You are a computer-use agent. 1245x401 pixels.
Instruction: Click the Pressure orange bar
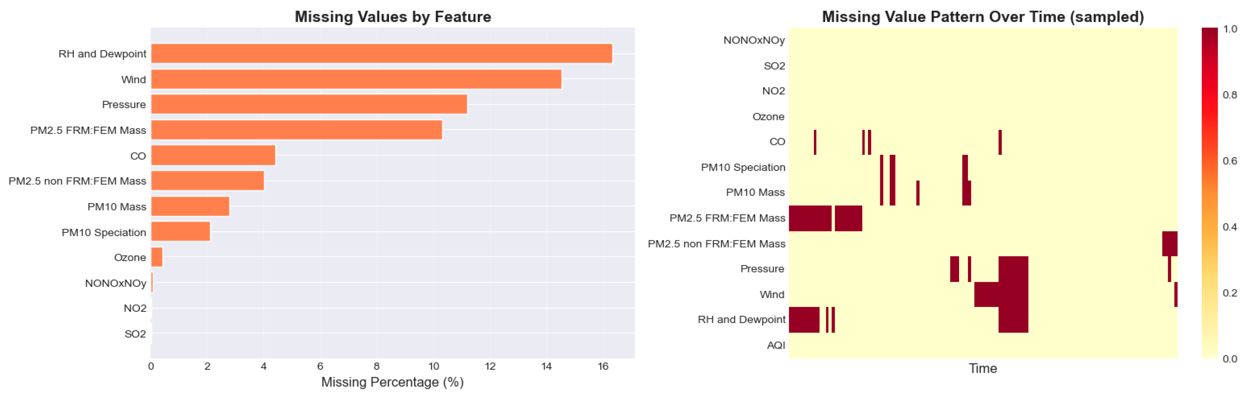(x=309, y=104)
